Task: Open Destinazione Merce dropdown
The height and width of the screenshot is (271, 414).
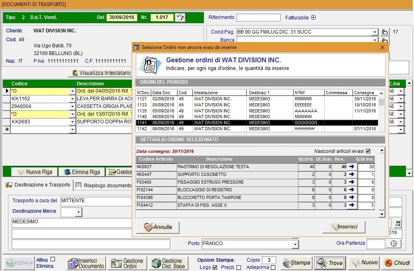Action: tap(78, 212)
